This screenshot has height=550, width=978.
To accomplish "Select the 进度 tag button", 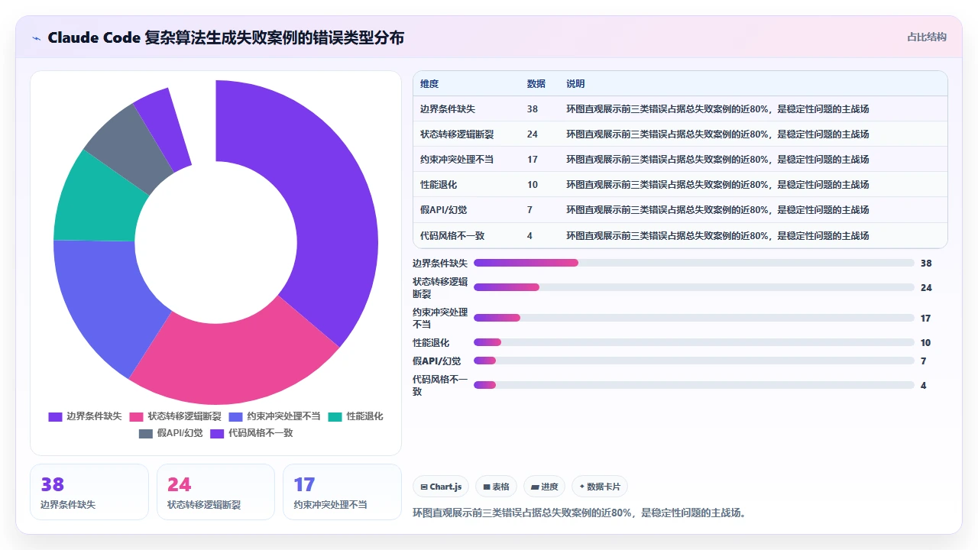I will click(545, 487).
